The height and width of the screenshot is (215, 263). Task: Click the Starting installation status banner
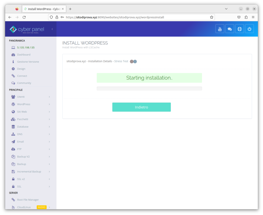[x=149, y=78]
